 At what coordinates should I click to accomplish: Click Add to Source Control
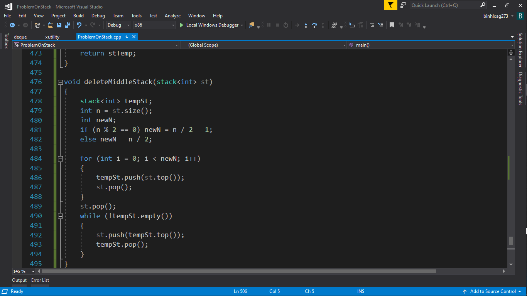click(493, 291)
